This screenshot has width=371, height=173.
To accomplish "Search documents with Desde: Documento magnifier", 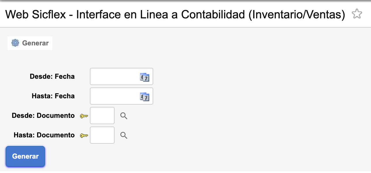I will click(x=124, y=116).
